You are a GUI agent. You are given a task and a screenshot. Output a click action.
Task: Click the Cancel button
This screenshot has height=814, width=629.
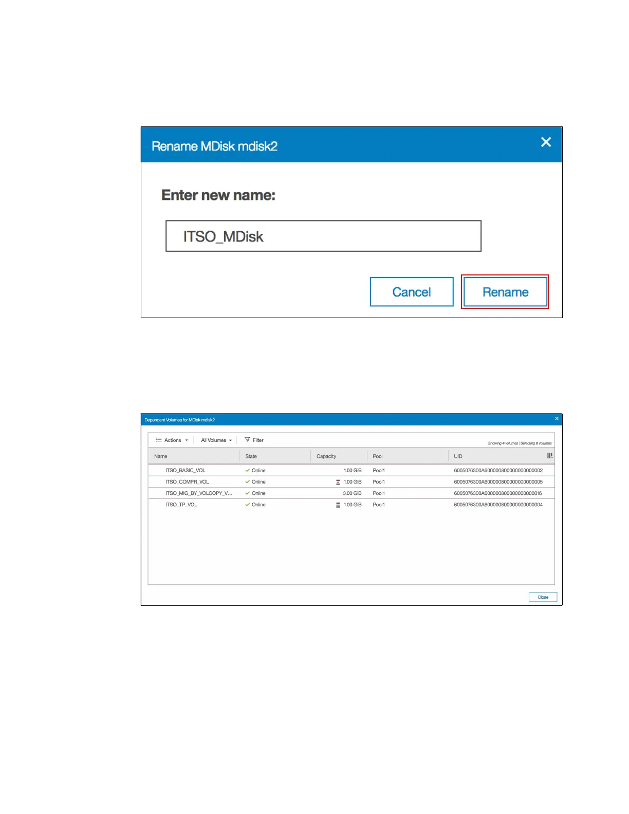412,292
